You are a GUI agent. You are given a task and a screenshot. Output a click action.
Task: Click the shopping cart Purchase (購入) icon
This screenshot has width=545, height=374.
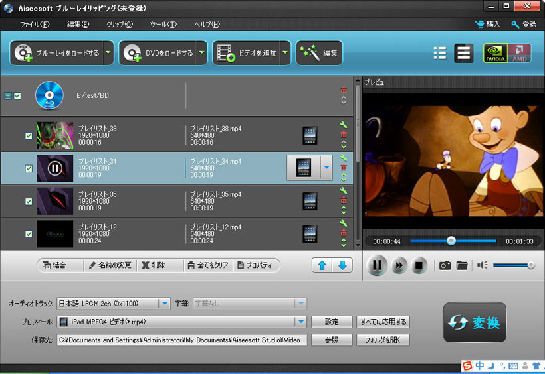click(x=479, y=25)
